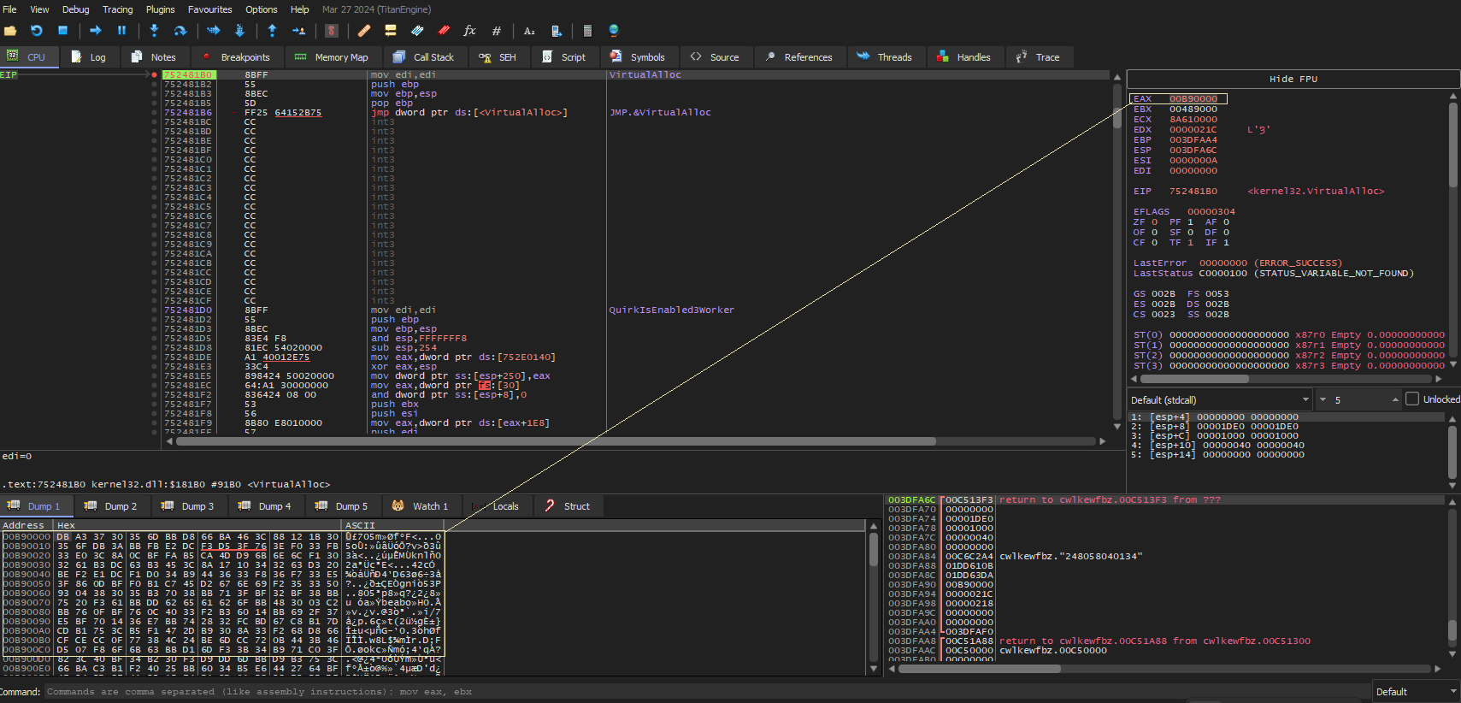The width and height of the screenshot is (1461, 703).
Task: Launch the Scylla plugin icon
Action: click(x=332, y=31)
